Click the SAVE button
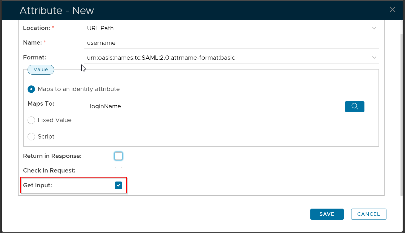The image size is (405, 233). tap(327, 214)
